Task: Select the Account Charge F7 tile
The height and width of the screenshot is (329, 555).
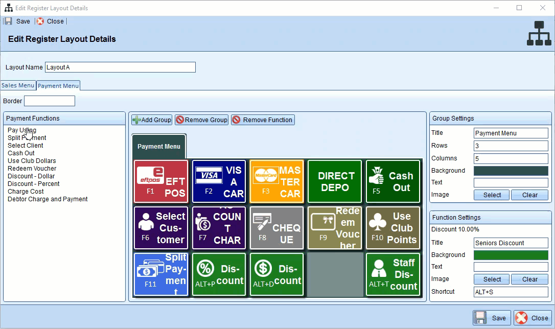Action: pos(219,228)
